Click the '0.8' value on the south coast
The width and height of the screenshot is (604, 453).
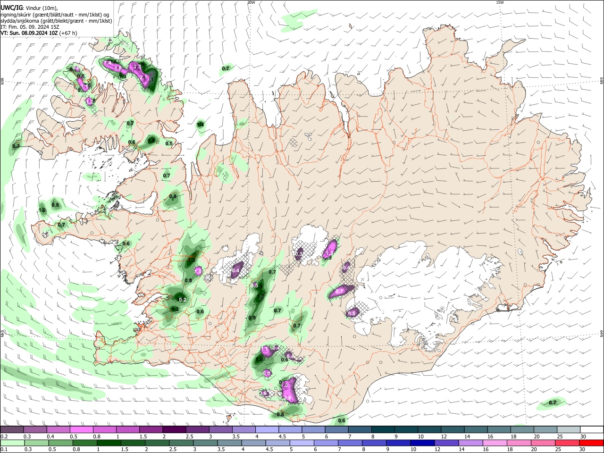click(280, 414)
